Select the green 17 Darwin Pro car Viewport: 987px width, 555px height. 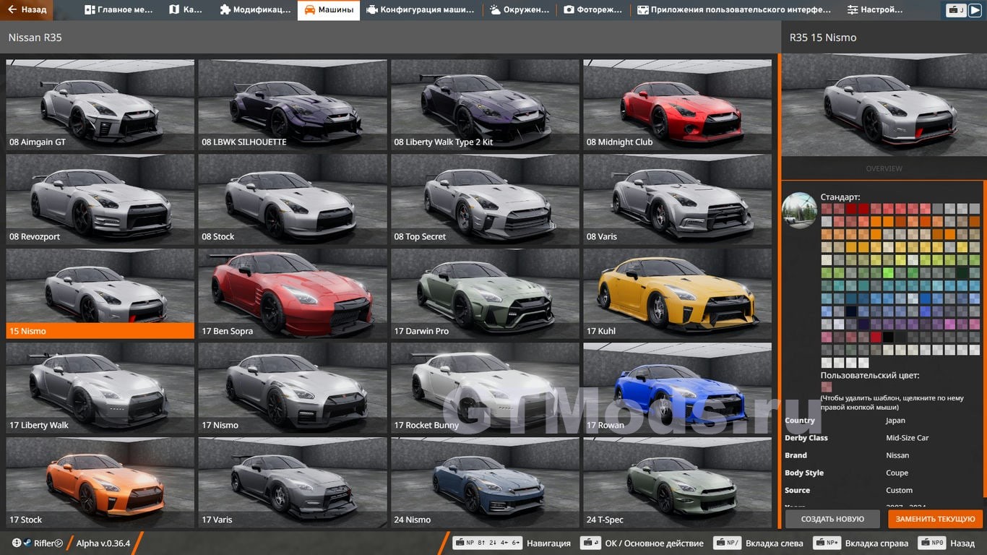click(x=485, y=294)
